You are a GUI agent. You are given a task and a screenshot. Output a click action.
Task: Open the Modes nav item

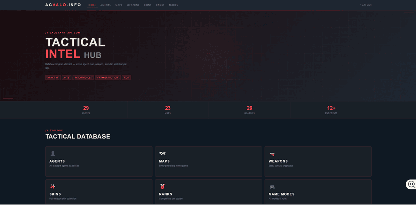(173, 5)
